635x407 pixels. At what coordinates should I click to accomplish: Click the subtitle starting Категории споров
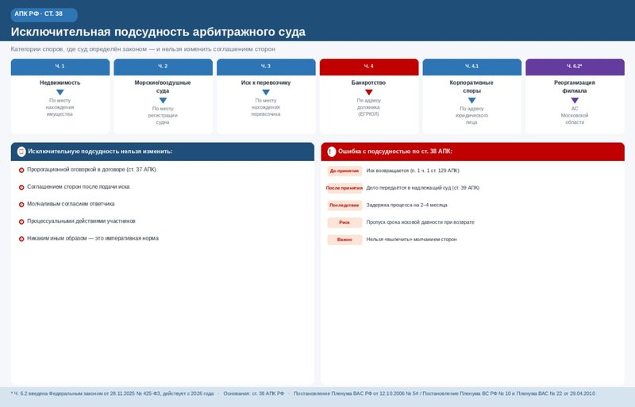coord(143,49)
